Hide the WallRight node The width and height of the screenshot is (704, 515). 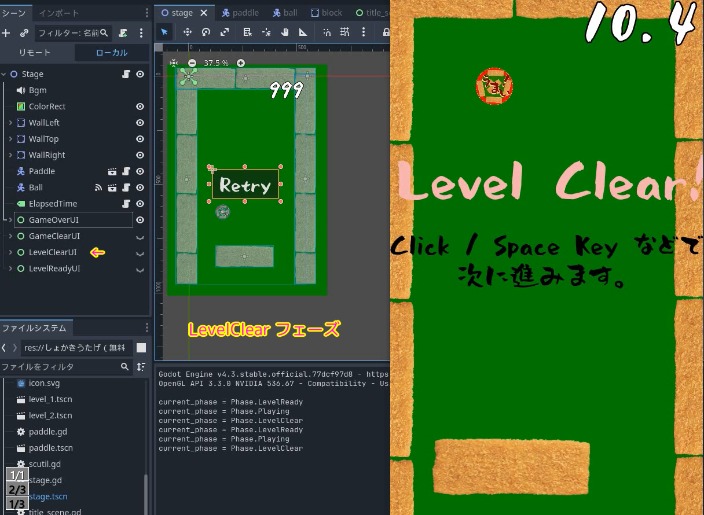point(140,155)
